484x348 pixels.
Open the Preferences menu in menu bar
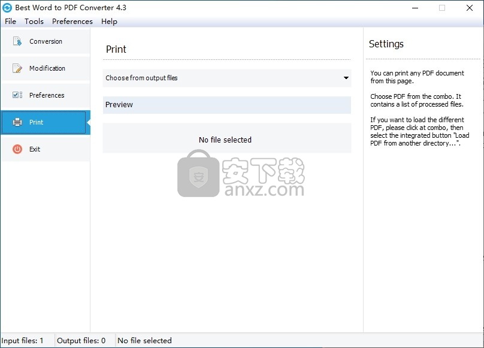click(72, 22)
